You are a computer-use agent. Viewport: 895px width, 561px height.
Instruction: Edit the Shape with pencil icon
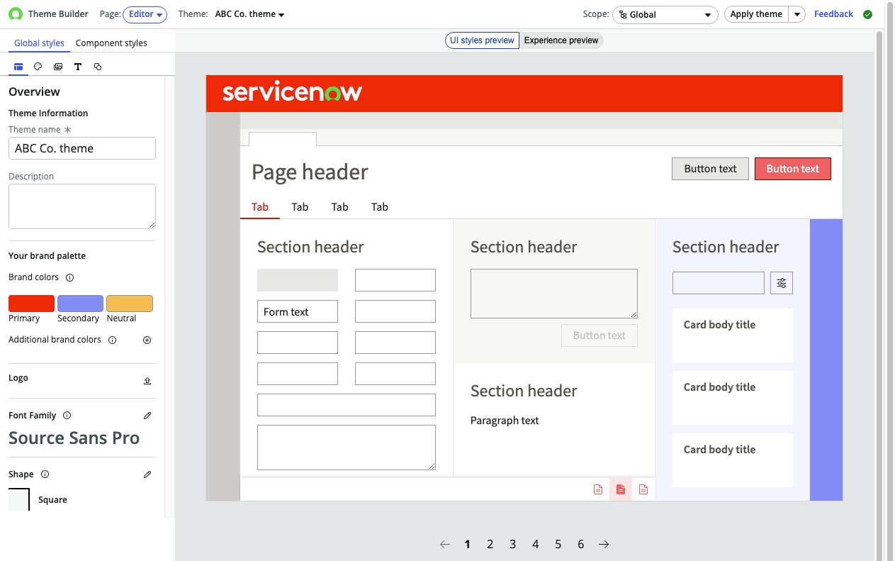coord(147,474)
